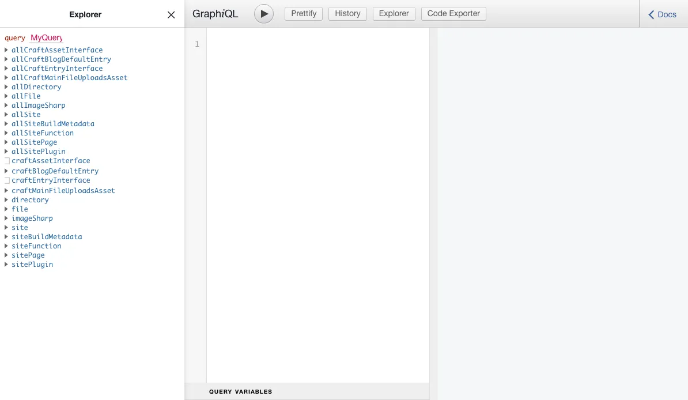This screenshot has width=688, height=400.
Task: Open the History panel
Action: 347,14
